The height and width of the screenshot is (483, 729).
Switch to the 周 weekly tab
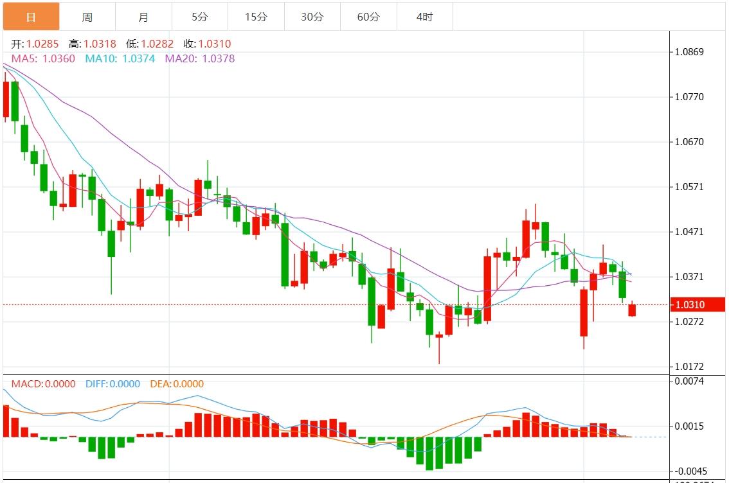tap(87, 17)
